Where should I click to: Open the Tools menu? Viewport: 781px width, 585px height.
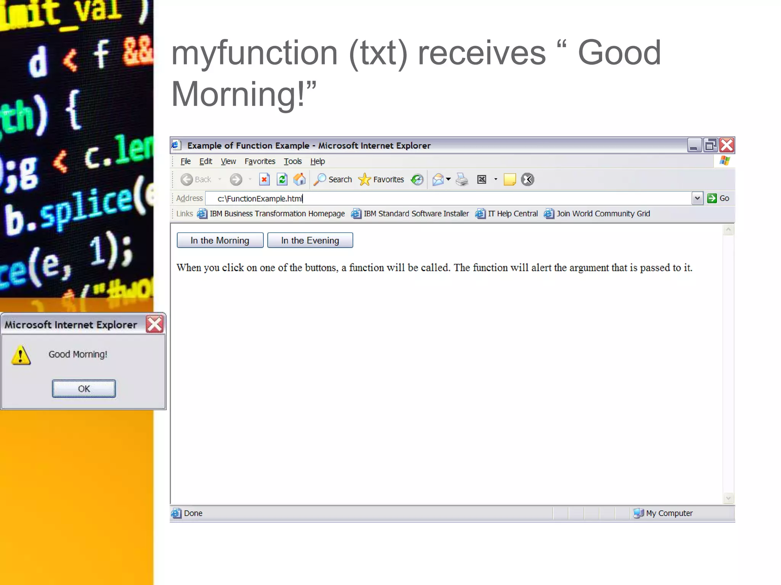pyautogui.click(x=292, y=161)
